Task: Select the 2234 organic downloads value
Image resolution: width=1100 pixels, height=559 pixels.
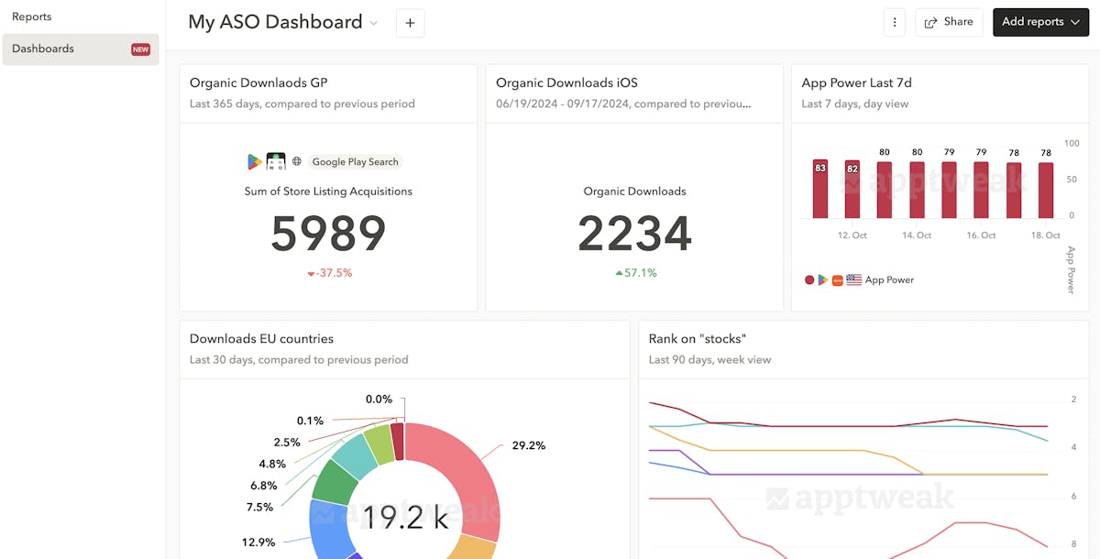Action: [x=634, y=234]
